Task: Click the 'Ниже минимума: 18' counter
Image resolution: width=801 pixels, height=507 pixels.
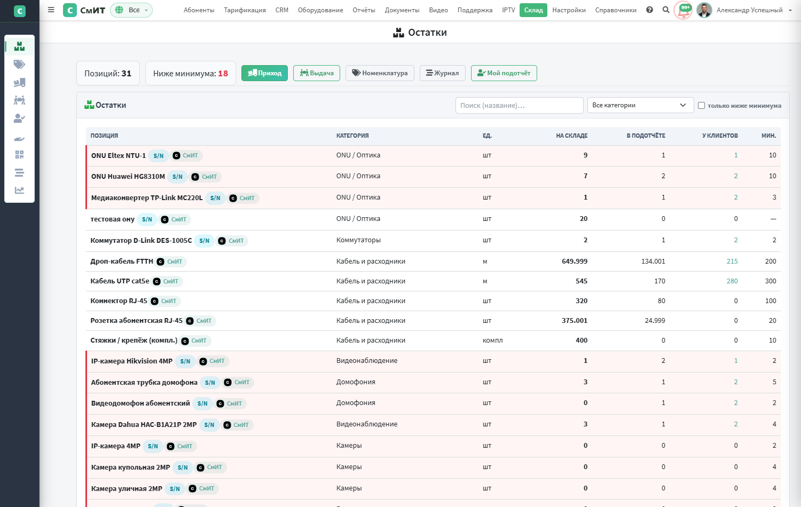Action: pyautogui.click(x=191, y=73)
